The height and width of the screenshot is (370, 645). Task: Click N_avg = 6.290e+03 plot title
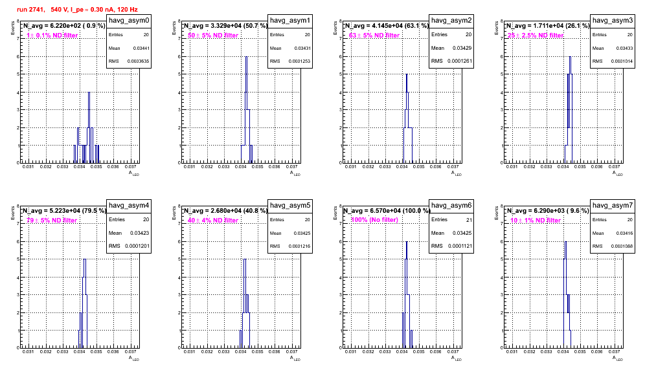click(548, 210)
